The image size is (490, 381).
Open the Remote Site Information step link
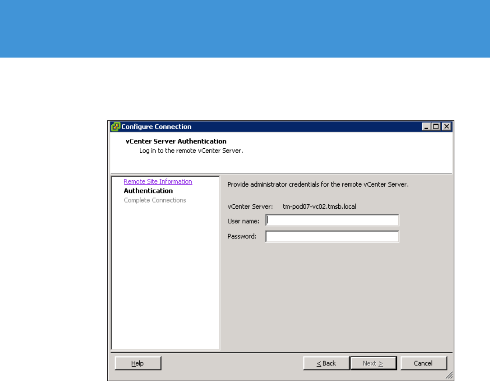[158, 182]
